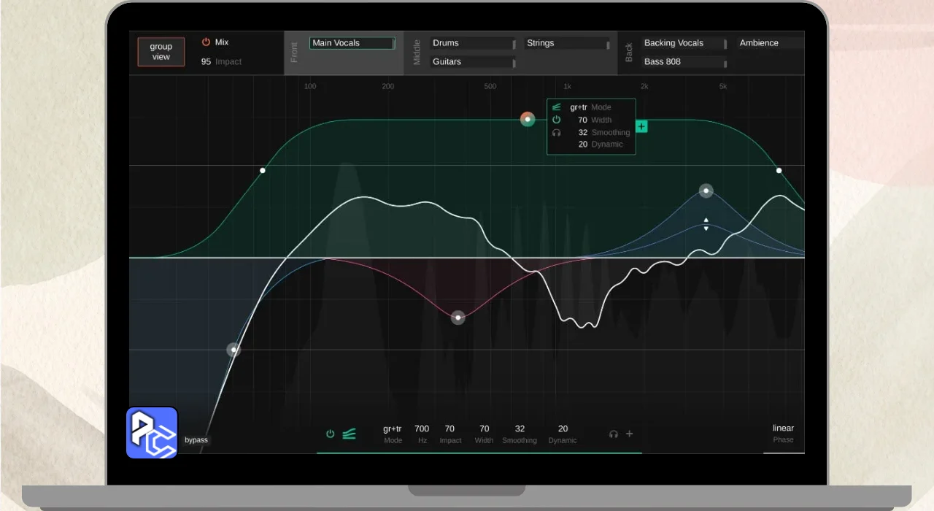Click the Back group label
The height and width of the screenshot is (511, 934).
[x=629, y=53]
